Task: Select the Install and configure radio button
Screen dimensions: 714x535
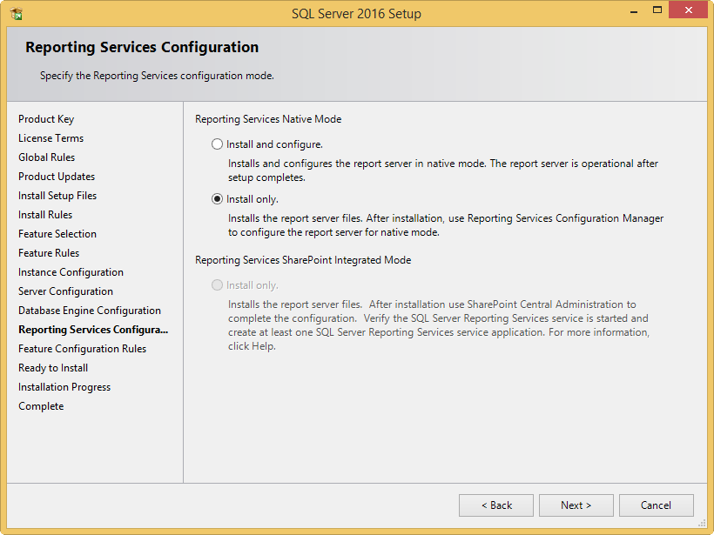Action: pyautogui.click(x=217, y=144)
